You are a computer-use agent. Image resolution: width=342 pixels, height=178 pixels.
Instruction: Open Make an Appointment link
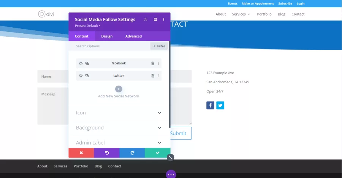[x=258, y=3]
